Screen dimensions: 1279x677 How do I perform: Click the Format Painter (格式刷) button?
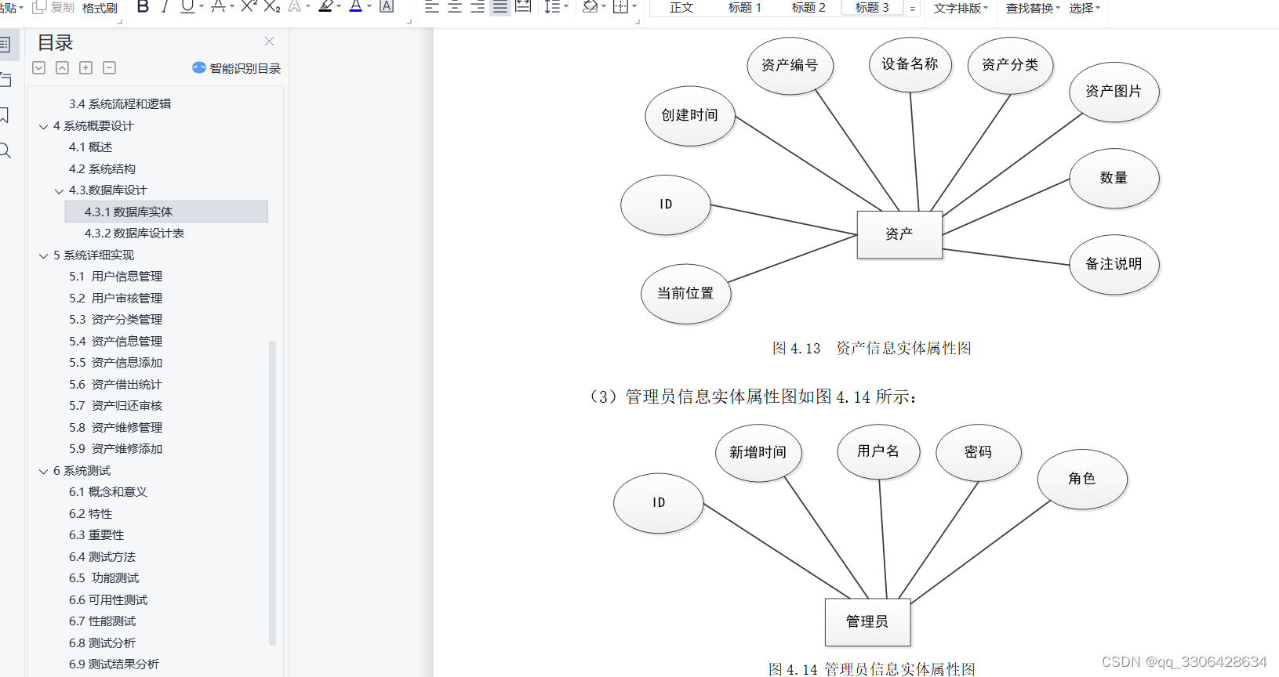coord(99,8)
